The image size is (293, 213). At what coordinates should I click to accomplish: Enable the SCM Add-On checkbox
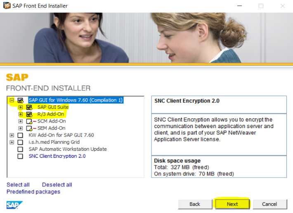[x=29, y=121]
